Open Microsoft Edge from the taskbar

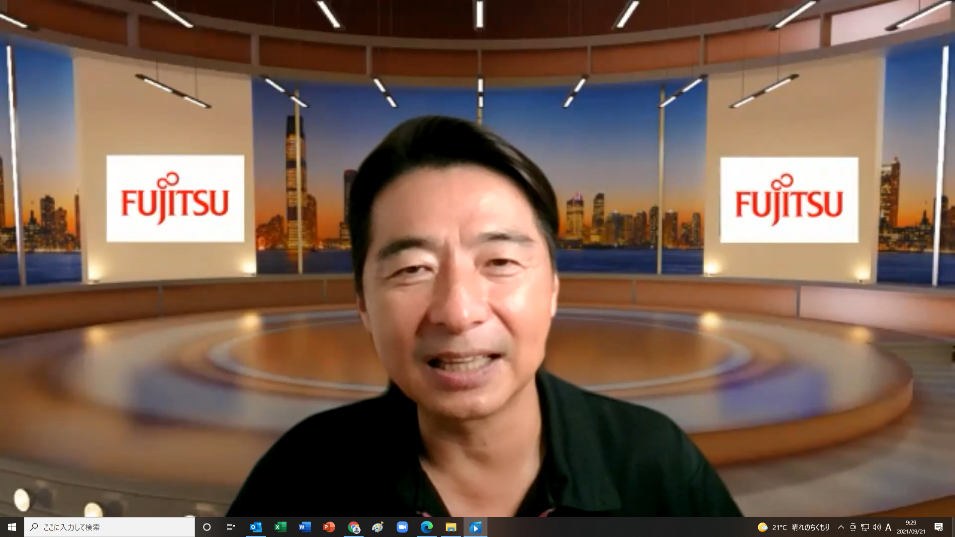(427, 527)
